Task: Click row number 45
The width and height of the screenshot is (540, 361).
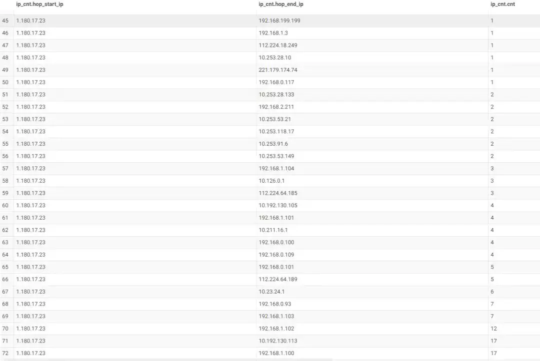Action: coord(5,20)
